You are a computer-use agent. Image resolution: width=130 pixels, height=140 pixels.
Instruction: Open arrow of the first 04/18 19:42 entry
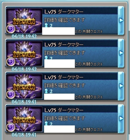[x=121, y=20]
